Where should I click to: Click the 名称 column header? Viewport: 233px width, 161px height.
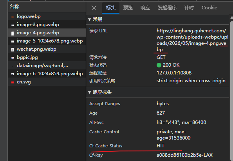(x=47, y=7)
